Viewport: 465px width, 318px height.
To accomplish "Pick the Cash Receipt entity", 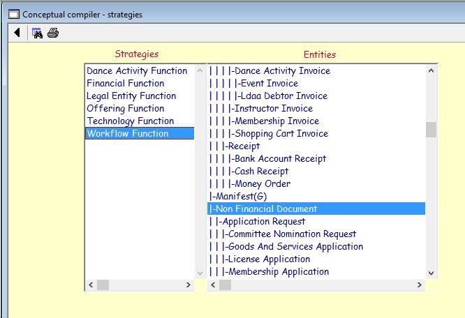I will [x=261, y=172].
